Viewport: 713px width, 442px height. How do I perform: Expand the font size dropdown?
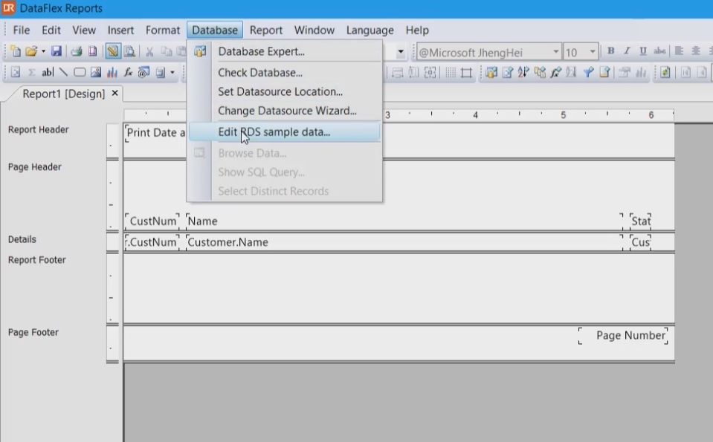coord(593,52)
